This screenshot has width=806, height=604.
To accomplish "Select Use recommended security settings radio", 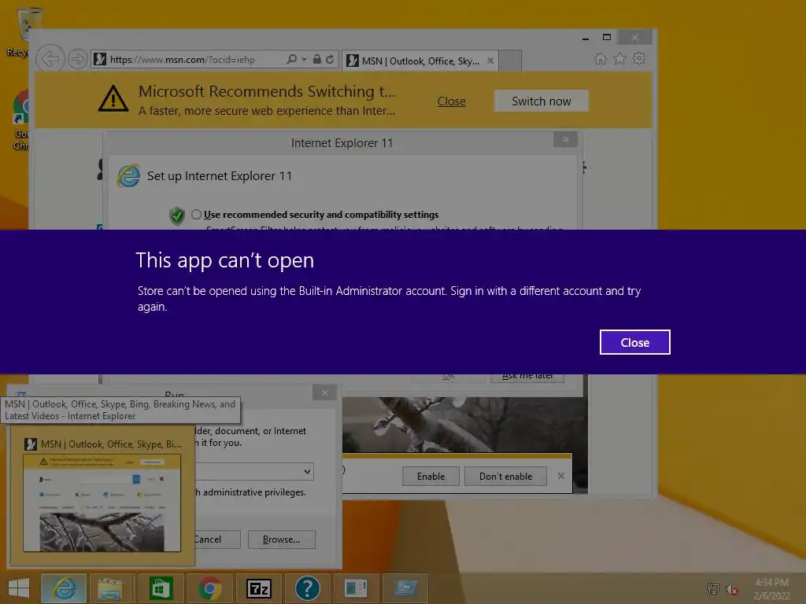I will point(196,214).
